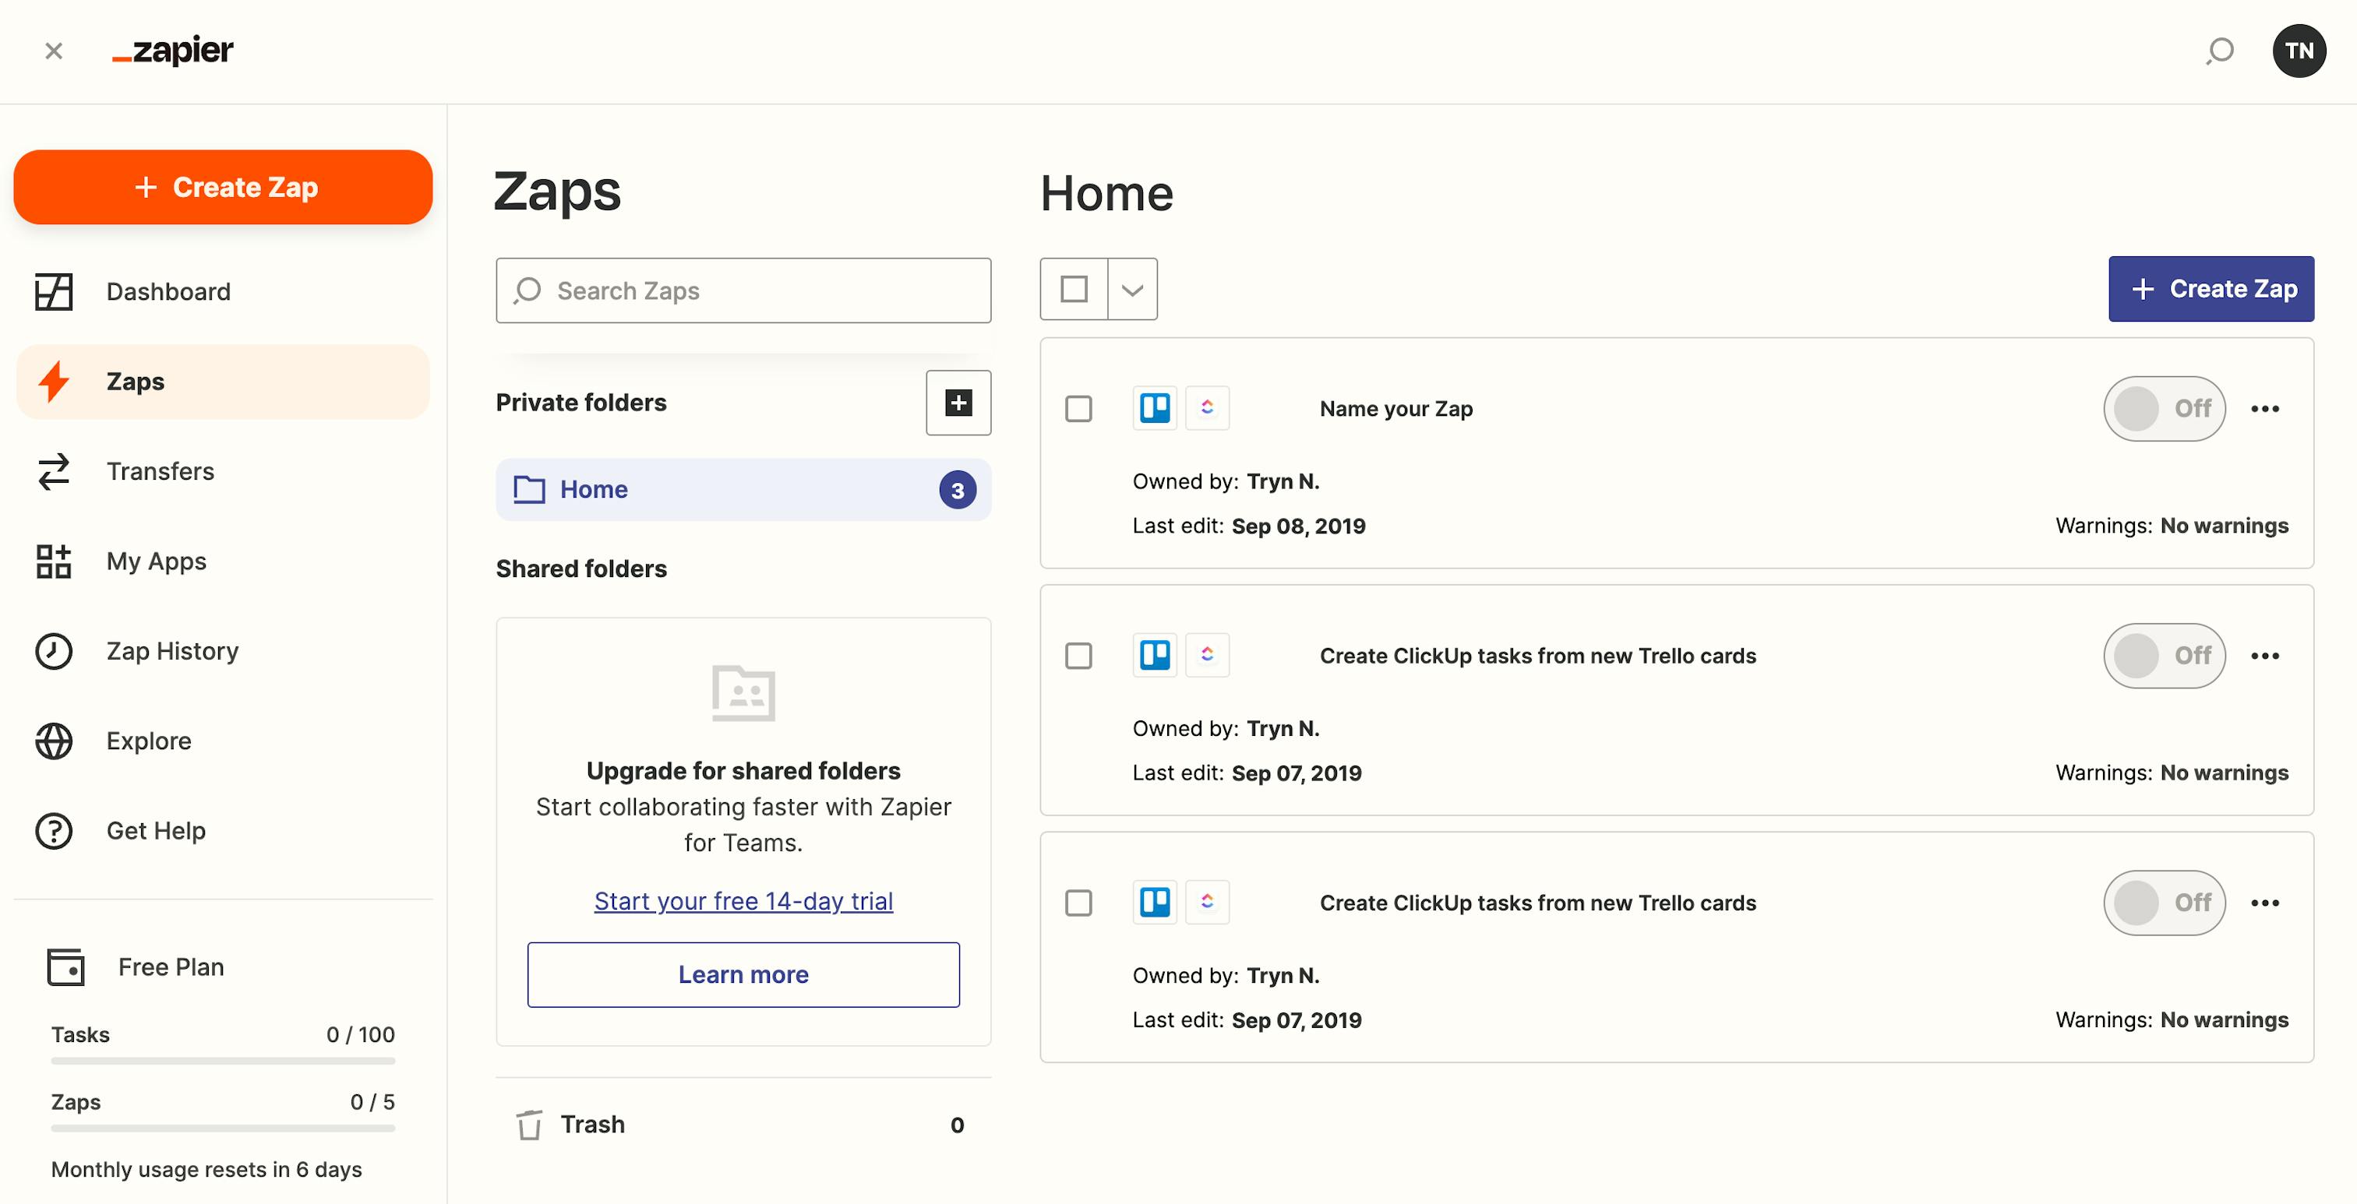Click the search magnifier icon in header
The width and height of the screenshot is (2357, 1204).
click(2219, 51)
